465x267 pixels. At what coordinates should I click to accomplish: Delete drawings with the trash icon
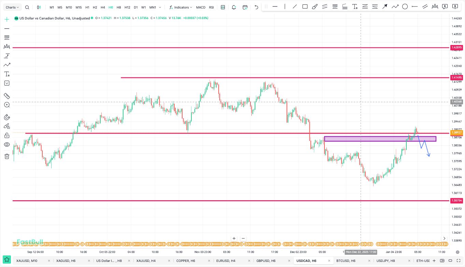click(x=7, y=156)
